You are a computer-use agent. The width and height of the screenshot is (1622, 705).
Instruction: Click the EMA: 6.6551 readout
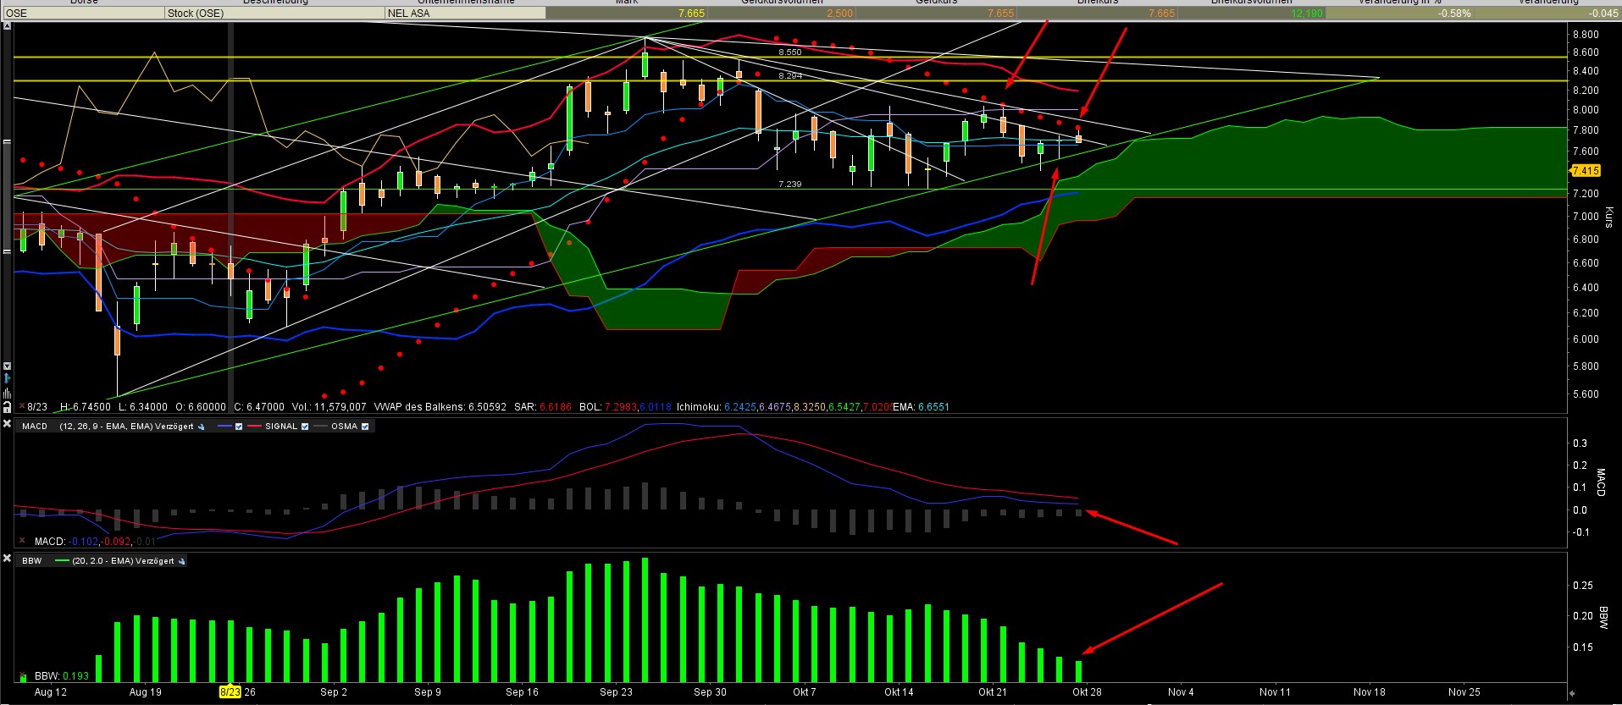pyautogui.click(x=921, y=407)
